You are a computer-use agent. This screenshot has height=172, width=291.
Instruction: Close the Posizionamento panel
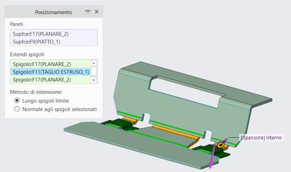97,12
